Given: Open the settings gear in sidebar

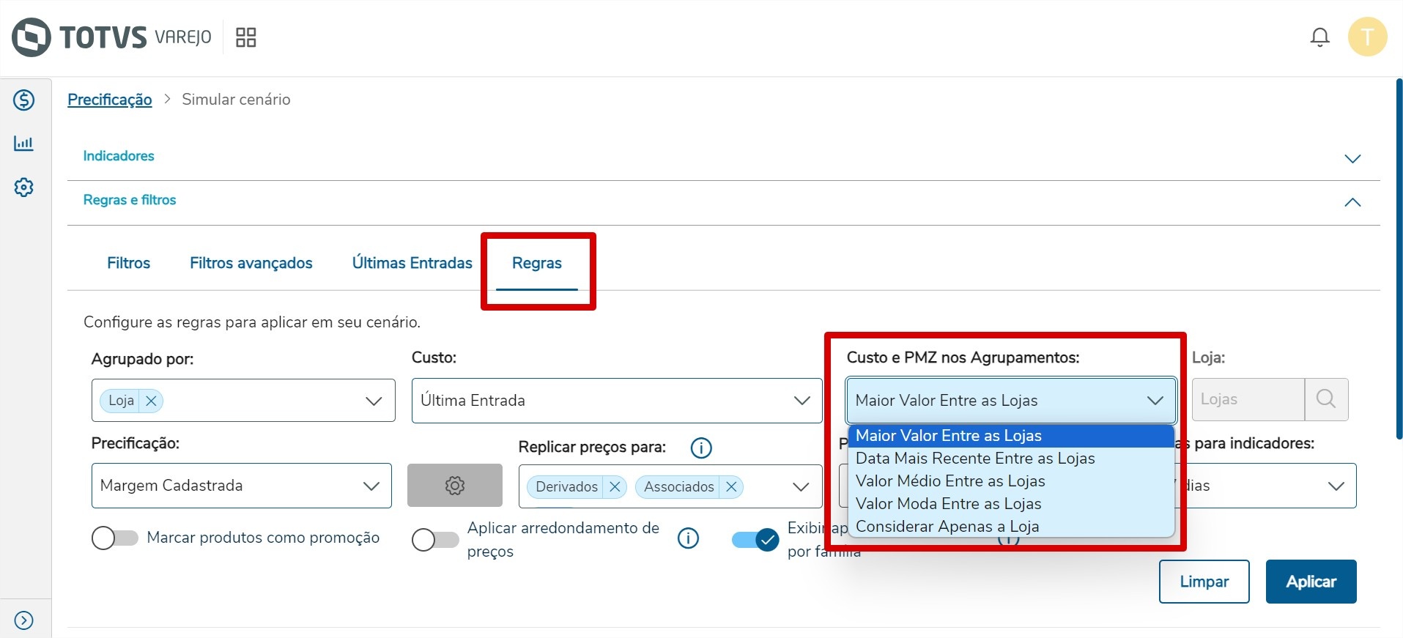Looking at the screenshot, I should coord(24,188).
